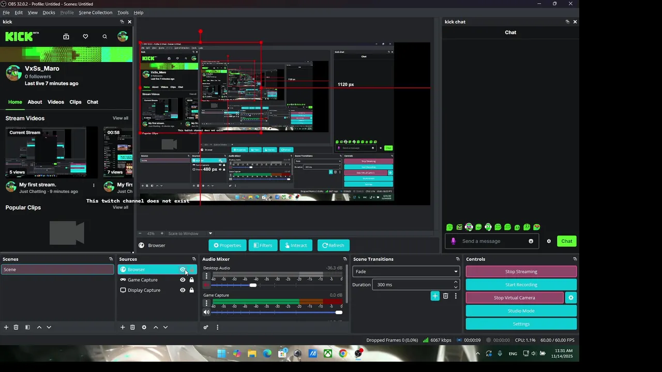Open Browser source Properties button
Image resolution: width=662 pixels, height=372 pixels.
tap(228, 245)
